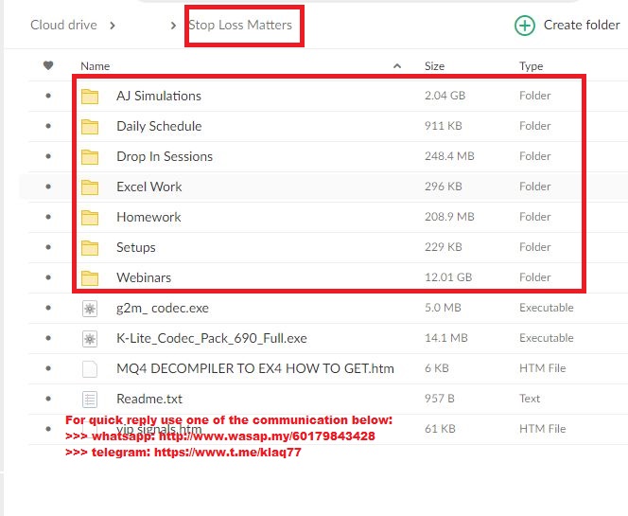The image size is (628, 516).
Task: Select the Drop In Sessions folder icon
Action: 90,157
